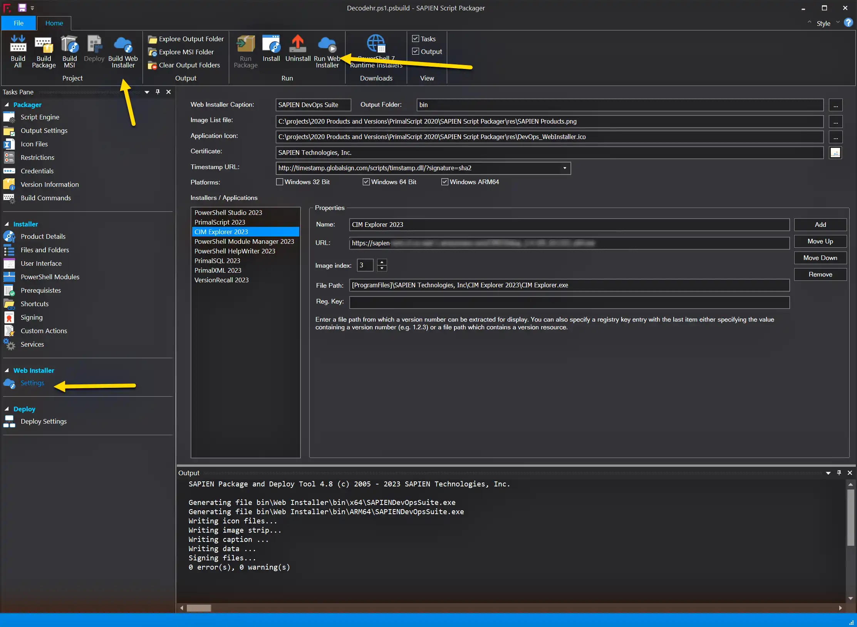Open Build Commands task
Image resolution: width=857 pixels, height=627 pixels.
pos(46,198)
